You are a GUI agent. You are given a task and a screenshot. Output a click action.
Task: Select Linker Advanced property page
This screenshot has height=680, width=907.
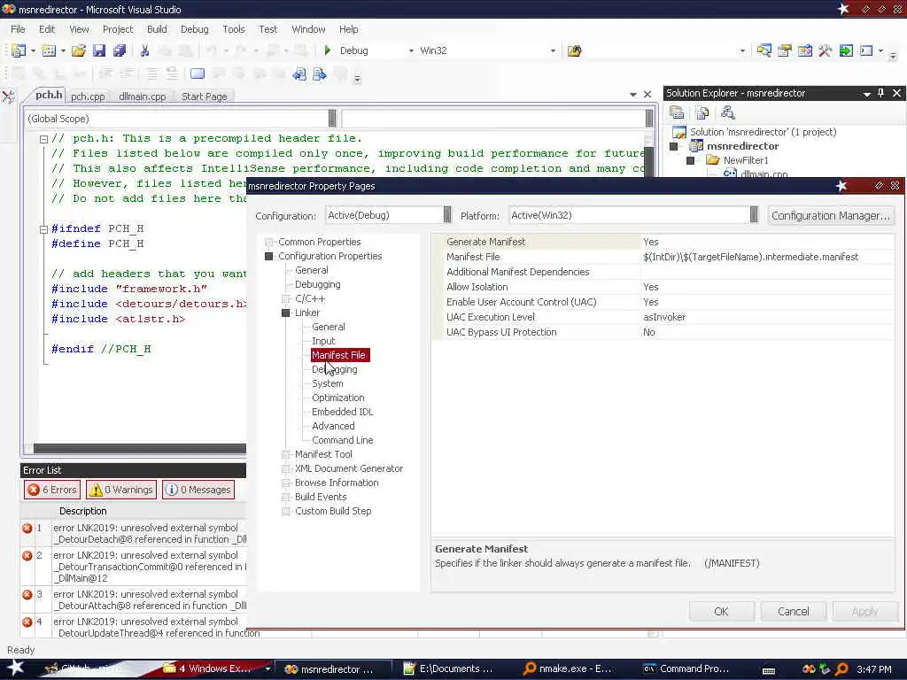(333, 426)
